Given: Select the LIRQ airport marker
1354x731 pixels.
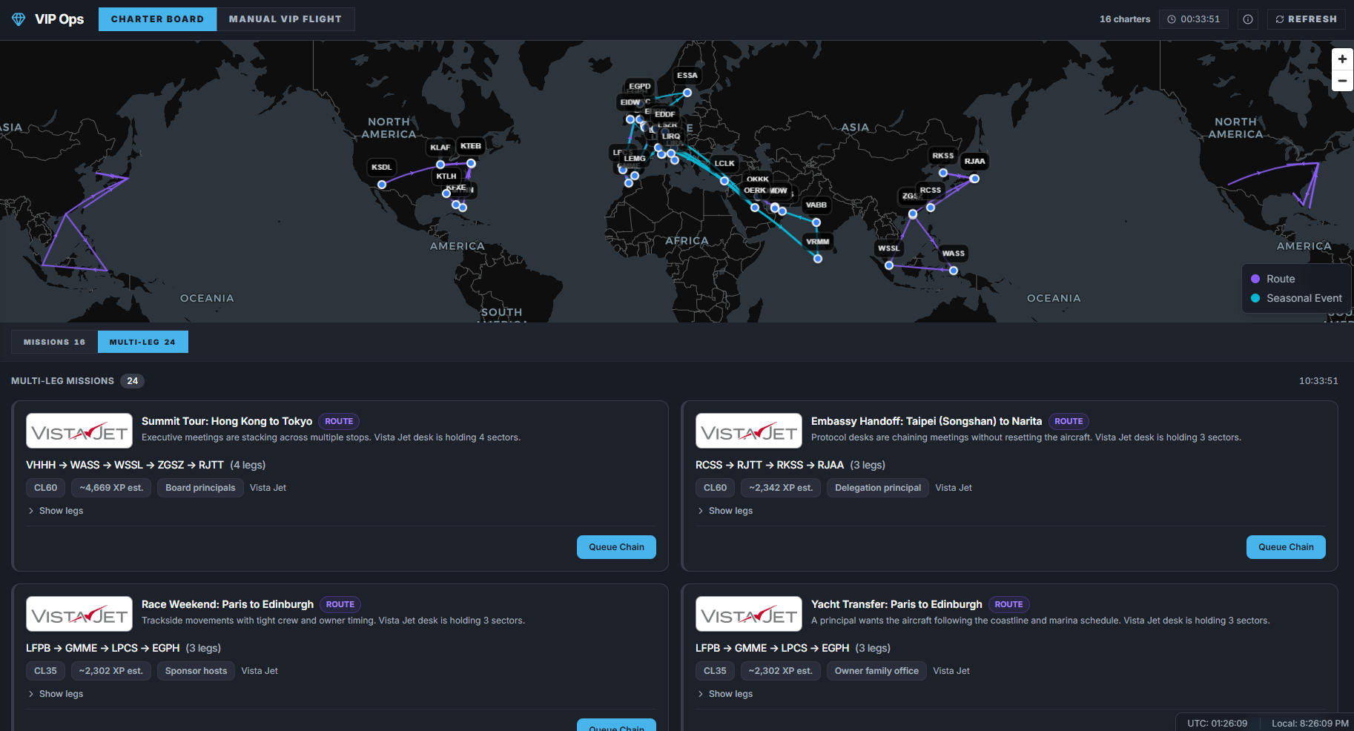Looking at the screenshot, I should pyautogui.click(x=671, y=136).
